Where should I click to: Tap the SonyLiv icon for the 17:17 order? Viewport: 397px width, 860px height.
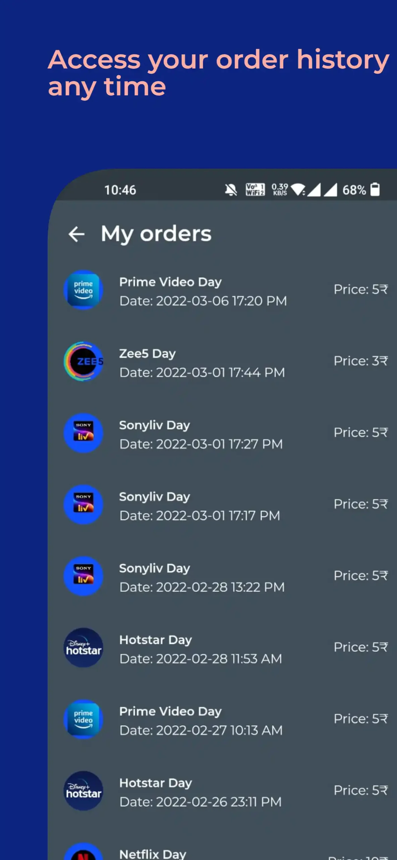[x=83, y=505]
